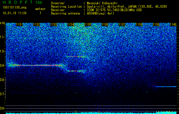
Task: Click the antenna A504HB(yagi 4el) text
Action: point(100,13)
